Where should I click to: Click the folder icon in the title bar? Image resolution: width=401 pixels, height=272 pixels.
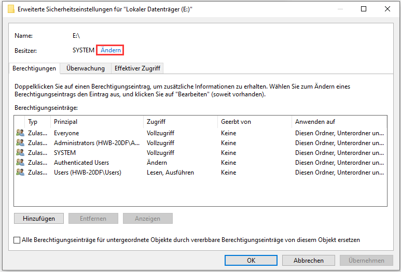[11, 9]
